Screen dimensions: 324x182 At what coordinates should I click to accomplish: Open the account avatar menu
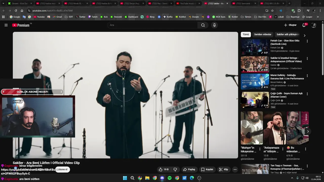coord(314,25)
